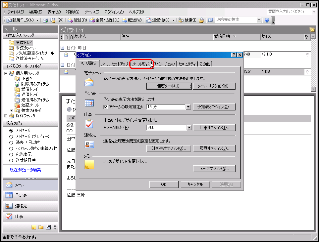Click the New (新規作成) toolbar icon

coord(9,20)
